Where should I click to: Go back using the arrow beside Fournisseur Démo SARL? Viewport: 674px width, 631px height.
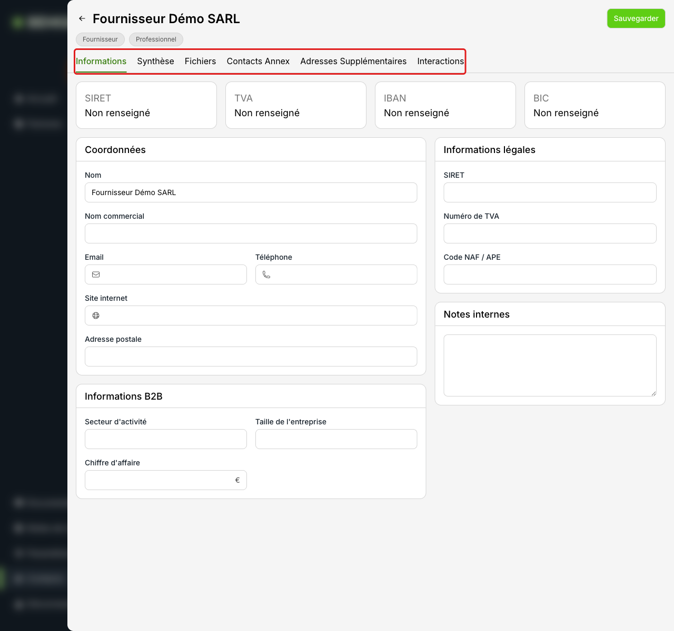point(82,18)
